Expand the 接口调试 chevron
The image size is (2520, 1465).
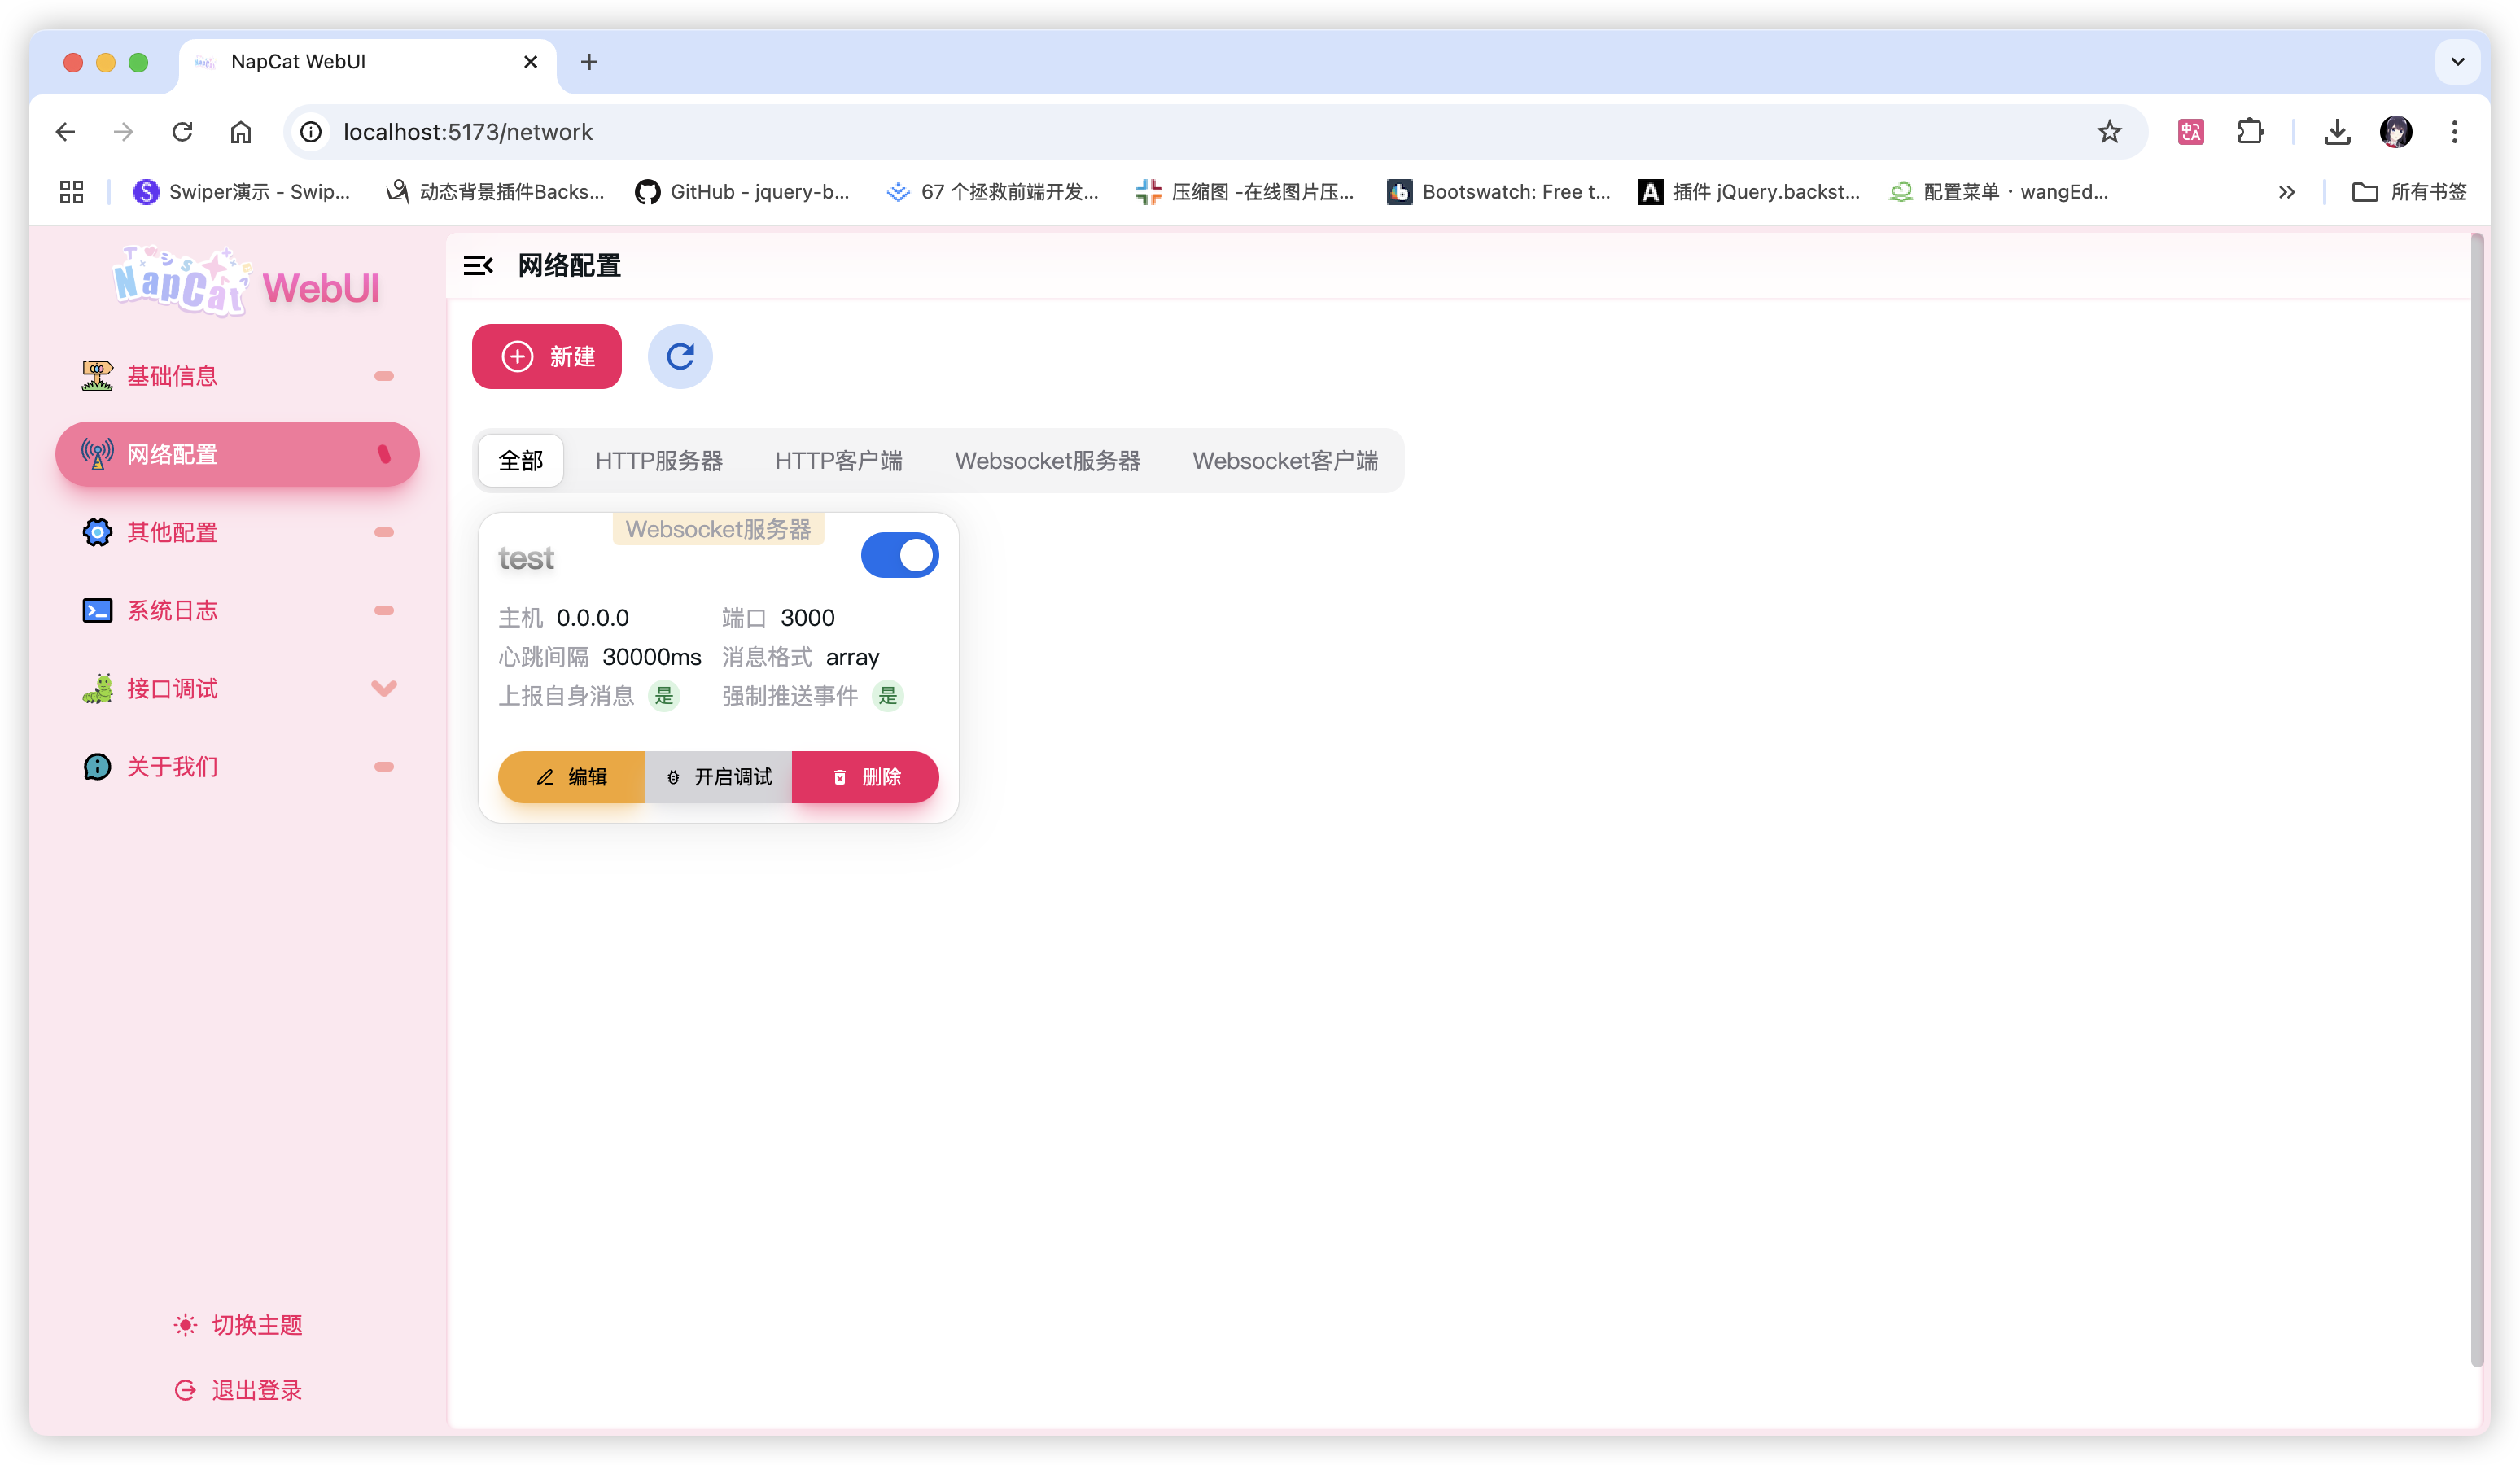pos(384,688)
